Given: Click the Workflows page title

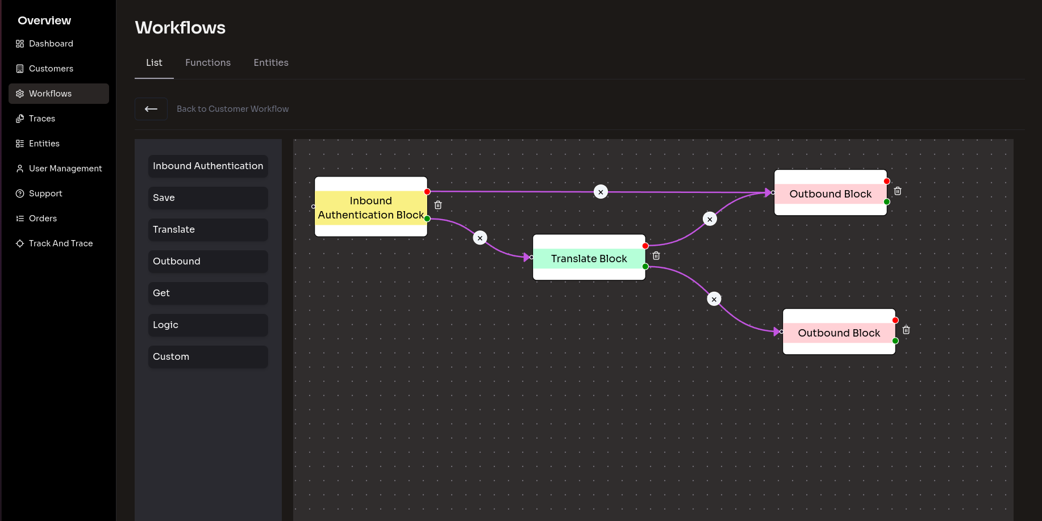Looking at the screenshot, I should coord(180,28).
